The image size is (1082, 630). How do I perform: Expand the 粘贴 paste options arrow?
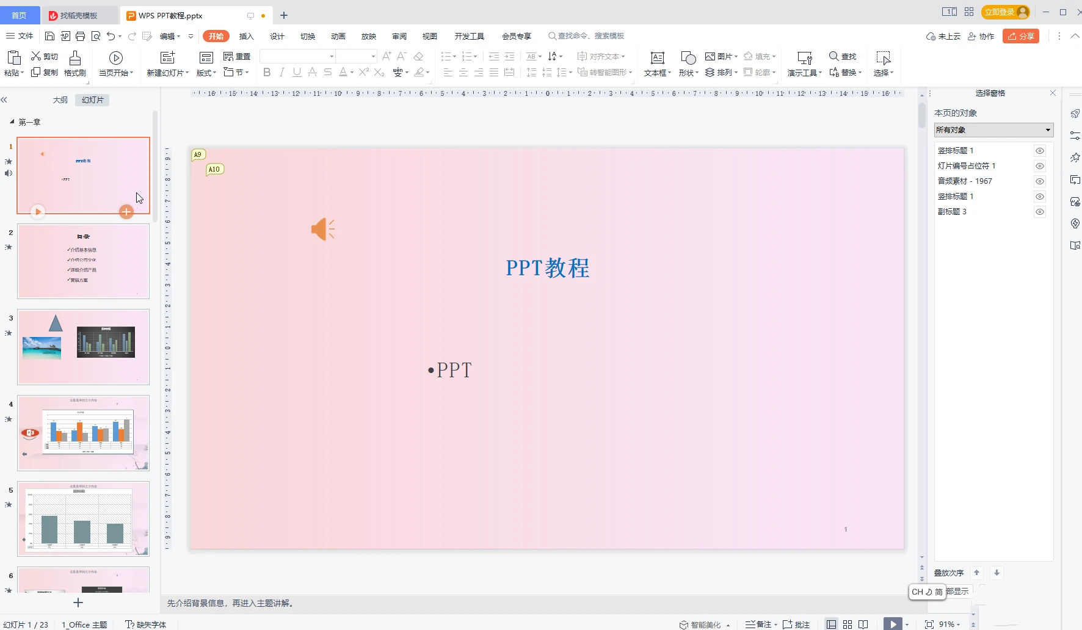click(23, 73)
